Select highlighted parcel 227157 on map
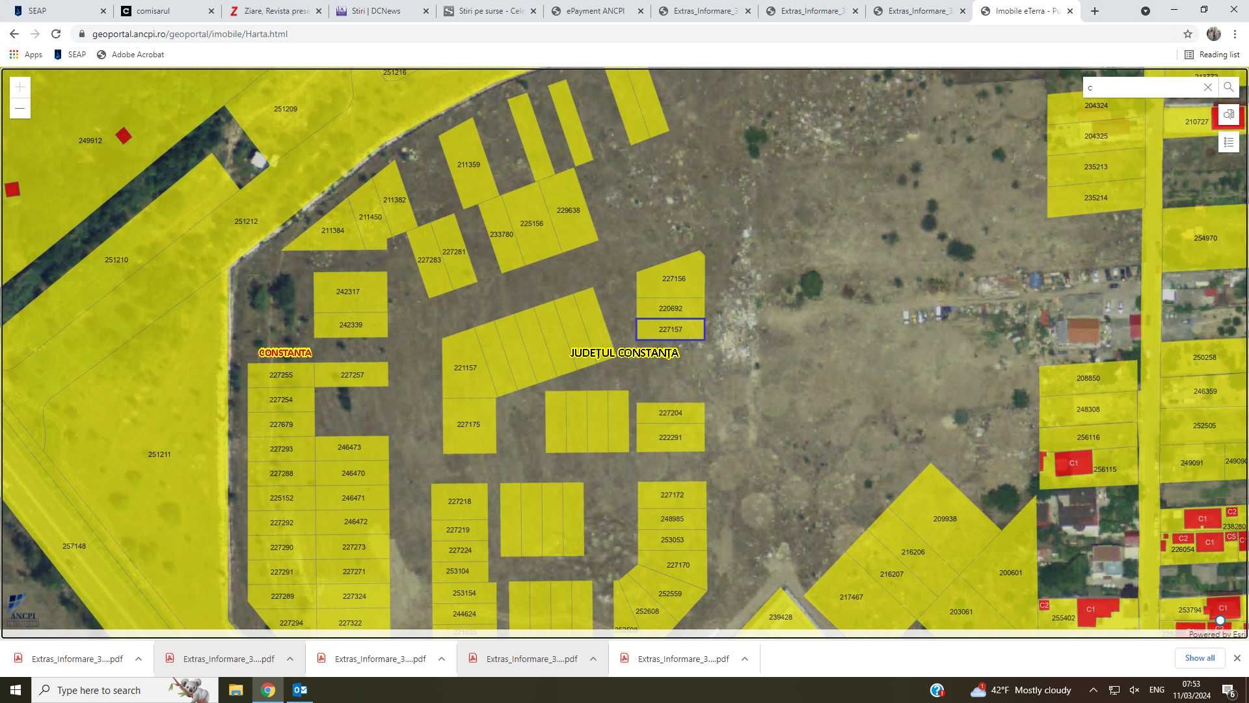The height and width of the screenshot is (703, 1249). [x=670, y=329]
